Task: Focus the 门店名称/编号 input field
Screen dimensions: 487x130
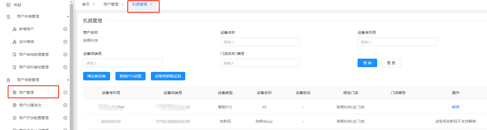Action: click(x=260, y=63)
